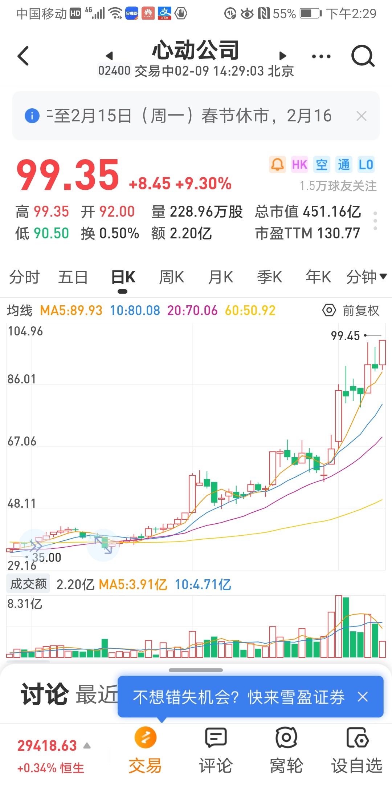Tap the 空 short-selling badge
392x785 pixels.
point(322,165)
